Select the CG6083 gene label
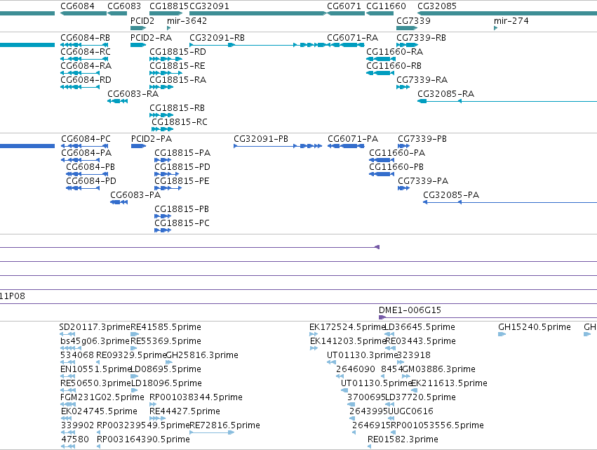This screenshot has width=597, height=450. pos(124,6)
